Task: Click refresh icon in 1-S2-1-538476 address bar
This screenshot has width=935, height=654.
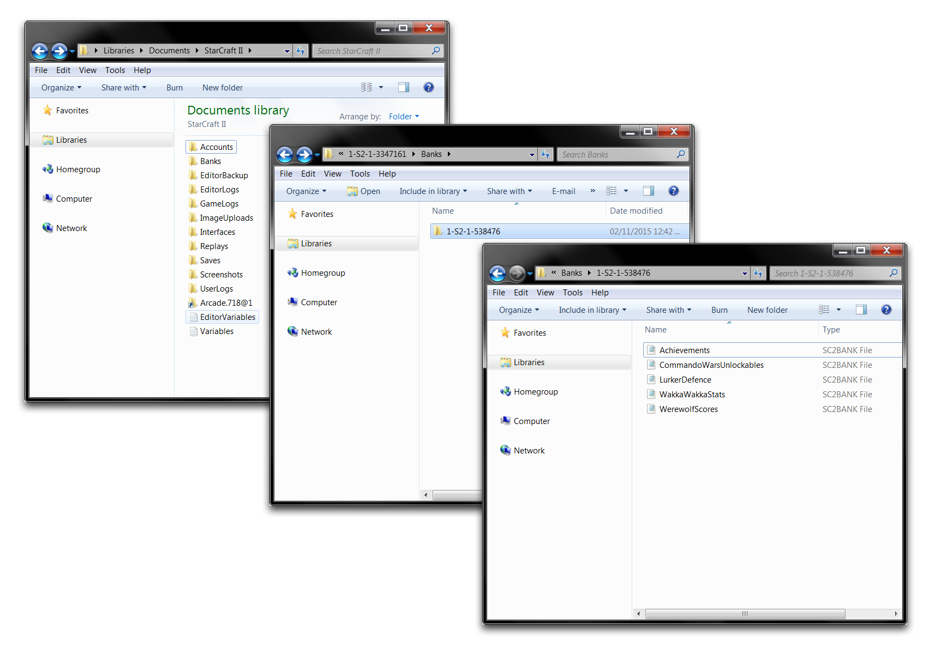Action: coord(758,273)
